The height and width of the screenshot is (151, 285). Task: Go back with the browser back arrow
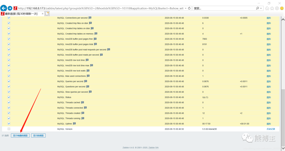click(4, 8)
